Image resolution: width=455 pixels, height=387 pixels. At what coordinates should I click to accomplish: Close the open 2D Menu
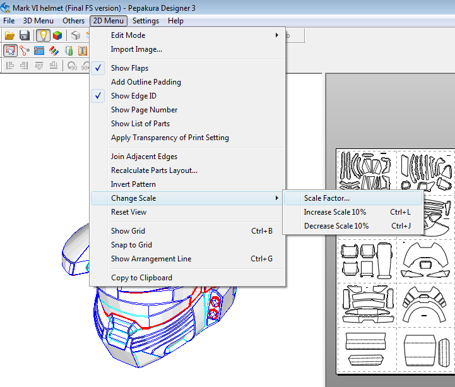click(x=109, y=21)
